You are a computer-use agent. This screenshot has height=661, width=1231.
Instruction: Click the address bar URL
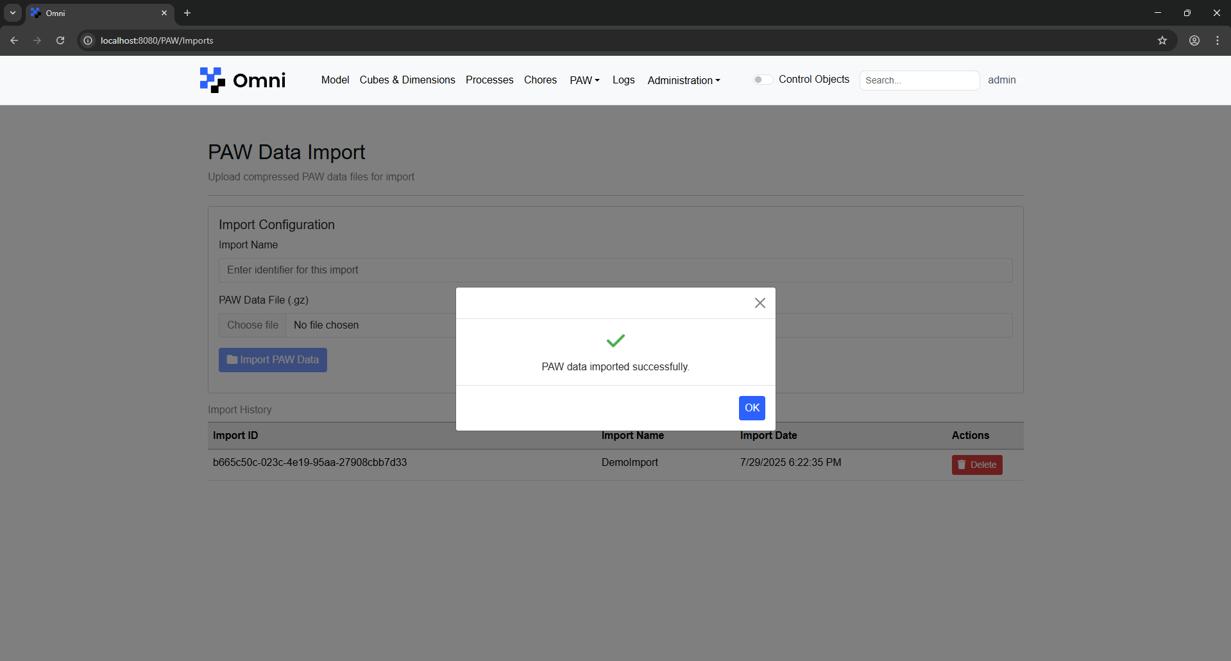point(157,40)
